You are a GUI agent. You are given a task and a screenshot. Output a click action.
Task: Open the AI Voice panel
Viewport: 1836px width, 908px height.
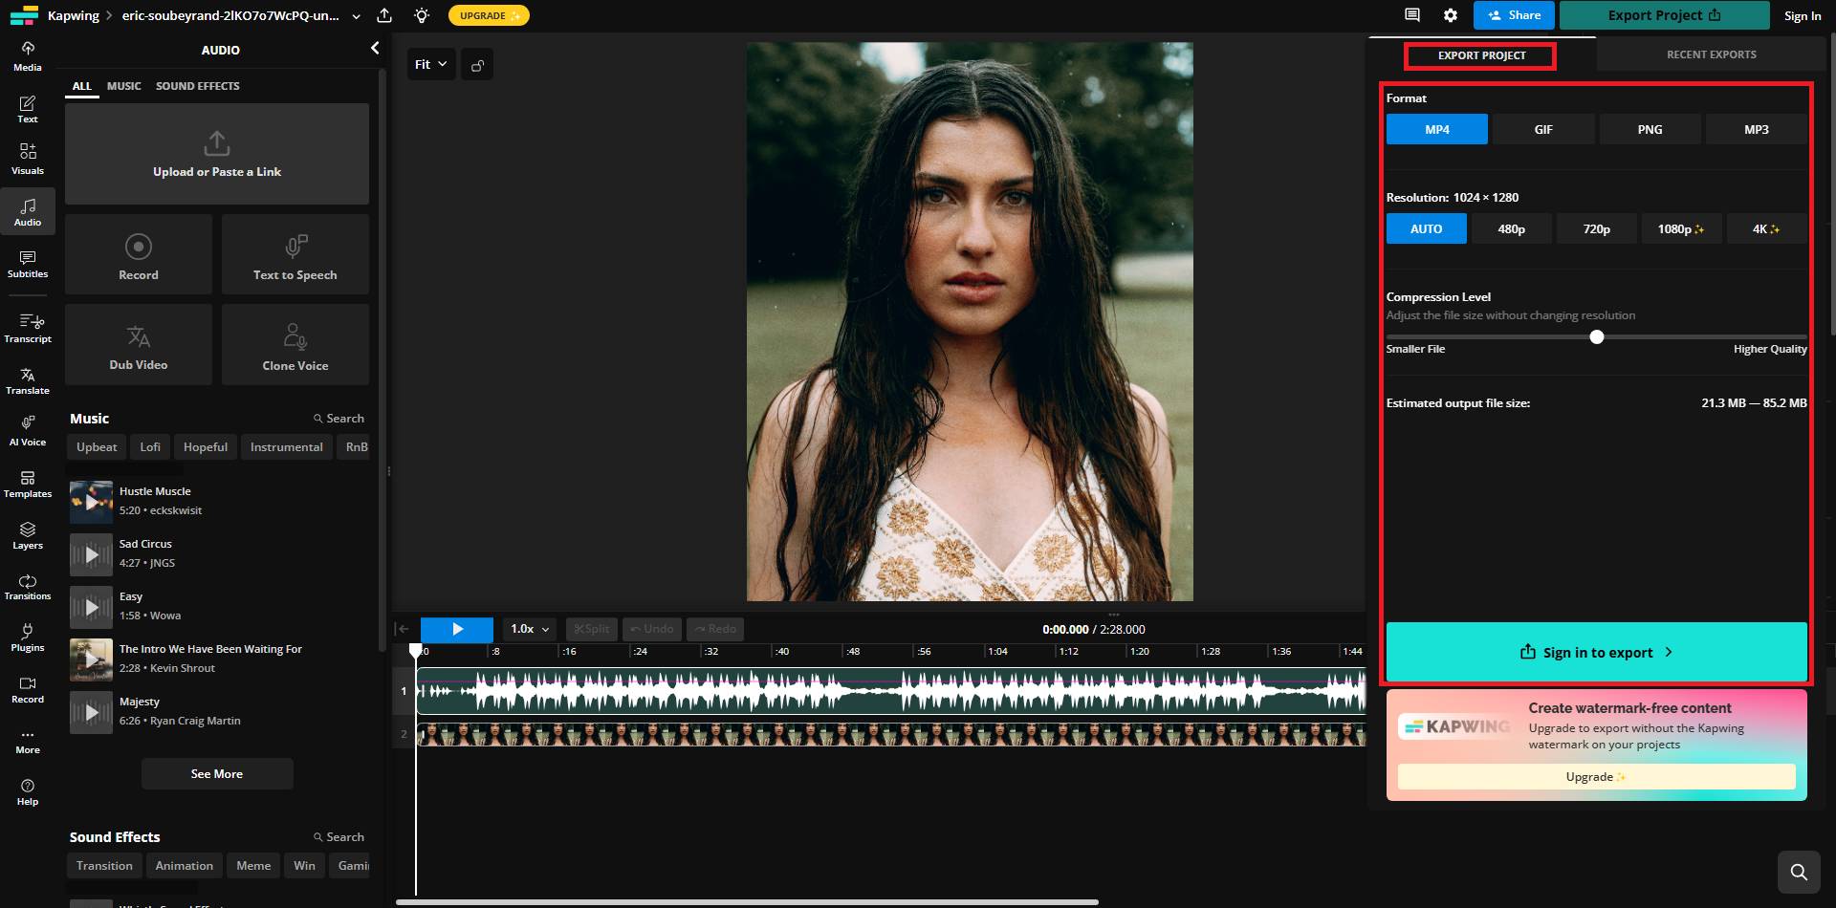27,428
